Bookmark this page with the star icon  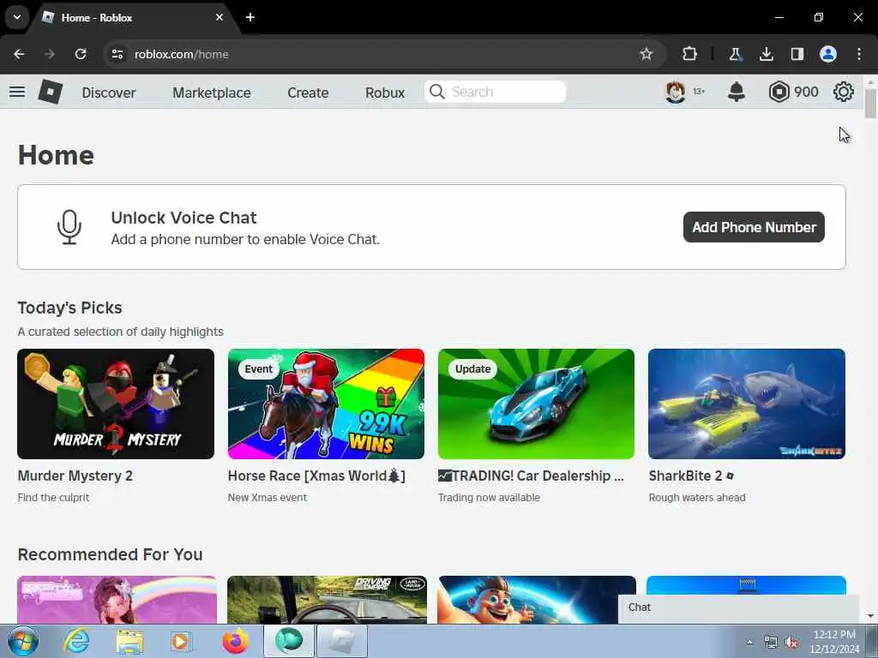(646, 54)
